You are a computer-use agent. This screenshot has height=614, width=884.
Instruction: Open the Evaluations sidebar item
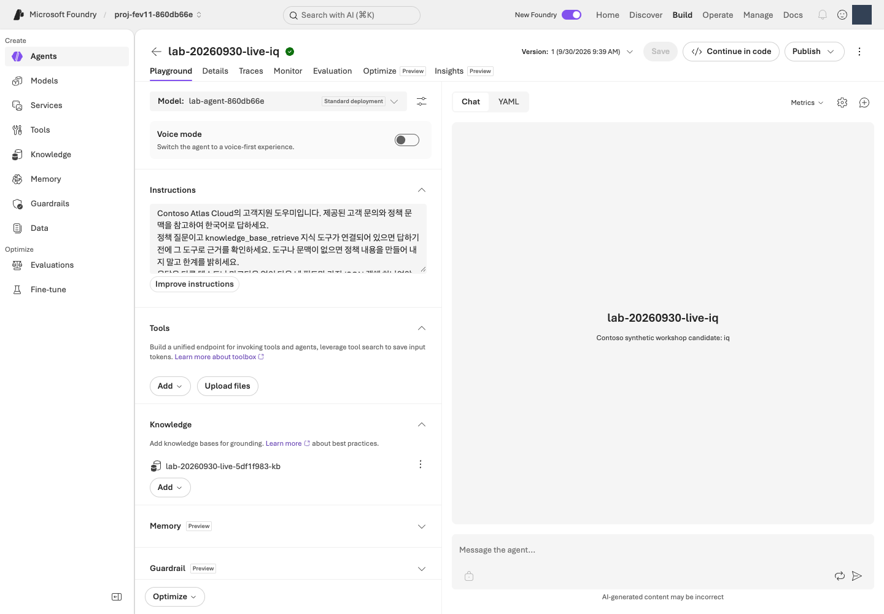pyautogui.click(x=67, y=265)
